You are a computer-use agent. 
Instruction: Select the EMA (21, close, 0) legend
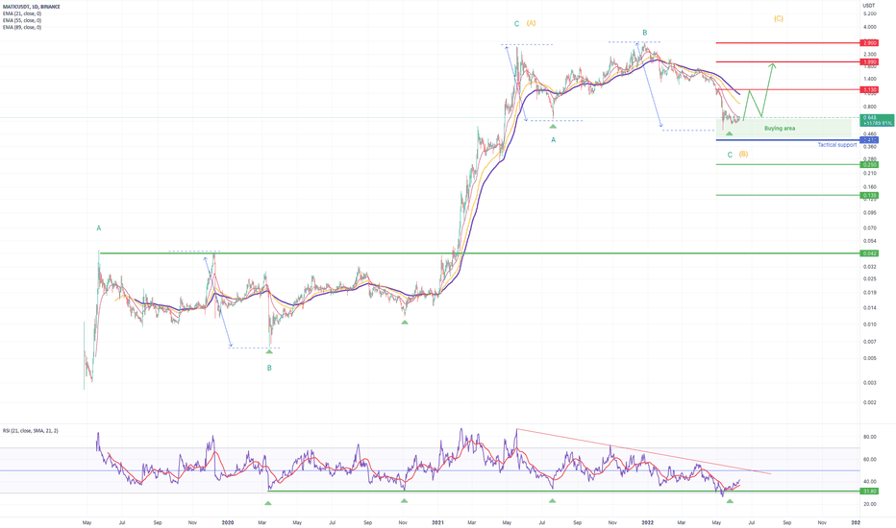tap(22, 13)
